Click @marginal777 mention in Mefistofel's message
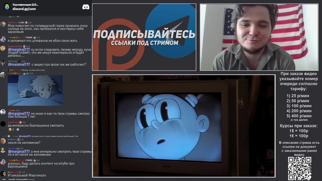 point(19,64)
